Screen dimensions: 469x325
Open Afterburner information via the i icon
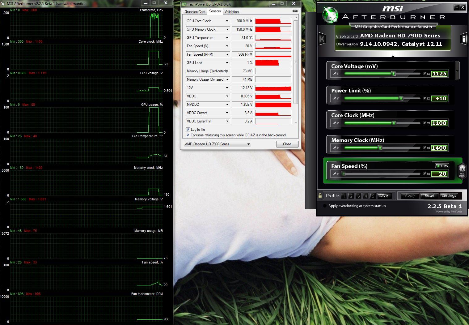(463, 39)
